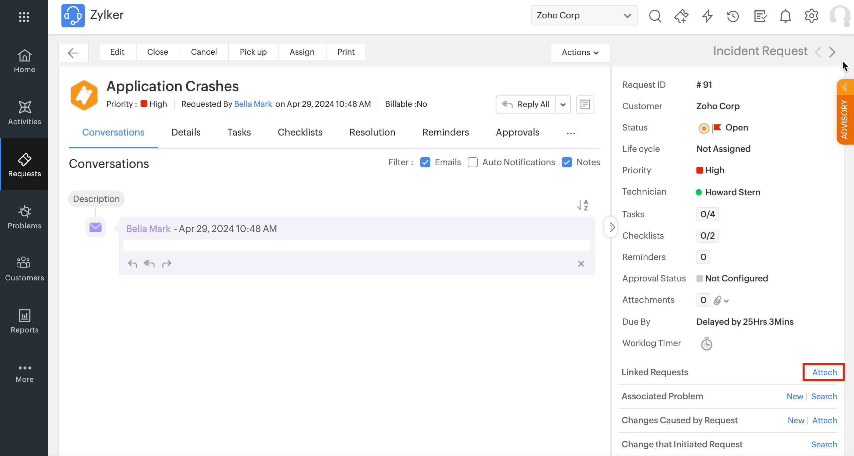
Task: Open the Zoho Corp portal dropdown
Action: click(x=584, y=15)
